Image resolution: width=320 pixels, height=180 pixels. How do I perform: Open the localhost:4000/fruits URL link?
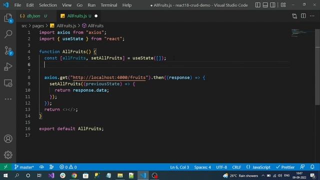pyautogui.click(x=109, y=77)
